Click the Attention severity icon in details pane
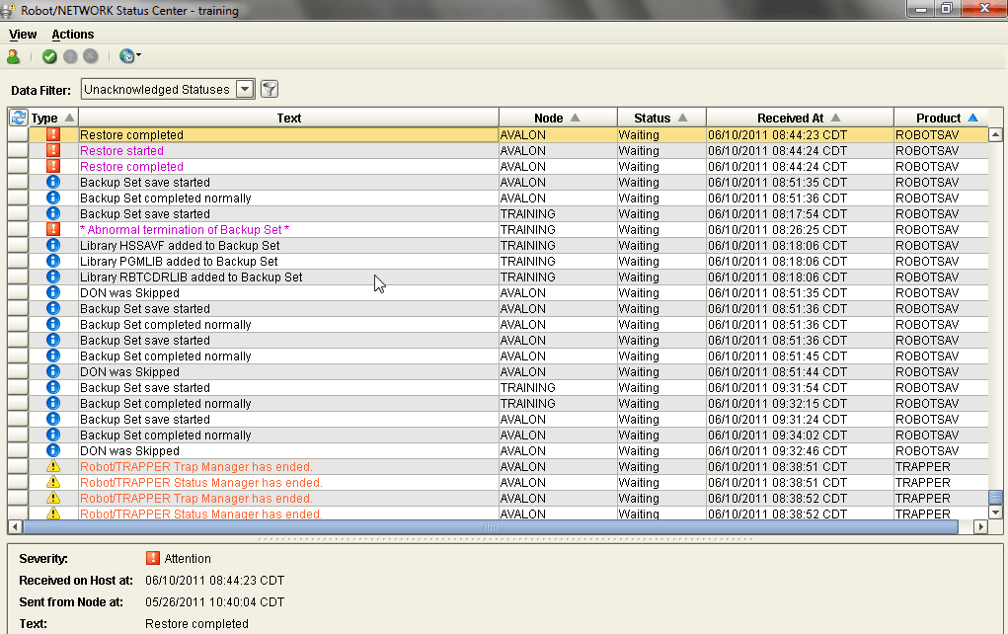 point(152,558)
